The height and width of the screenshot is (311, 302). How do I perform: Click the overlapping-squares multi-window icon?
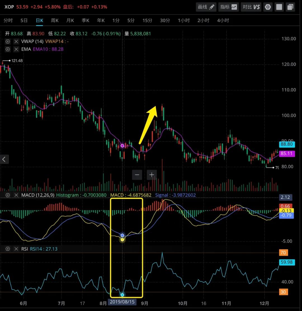pos(291,7)
